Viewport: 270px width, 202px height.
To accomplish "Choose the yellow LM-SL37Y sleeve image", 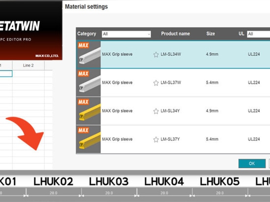I will point(89,139).
